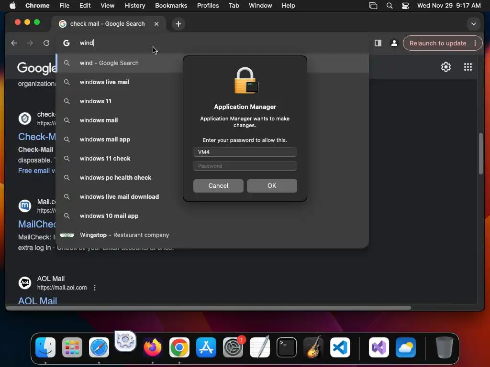Image resolution: width=490 pixels, height=367 pixels.
Task: Click the horizontal page scrollbar
Action: (x=208, y=308)
